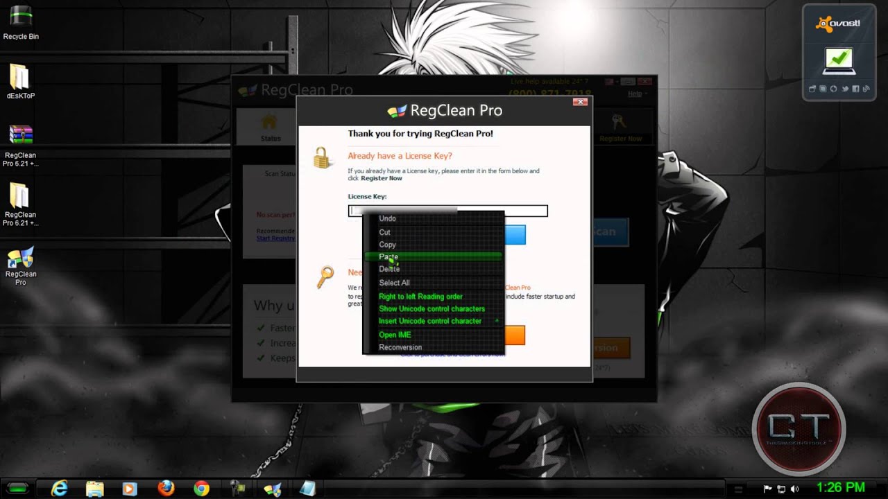Select Reconversion in the context menu
888x499 pixels.
(x=434, y=347)
